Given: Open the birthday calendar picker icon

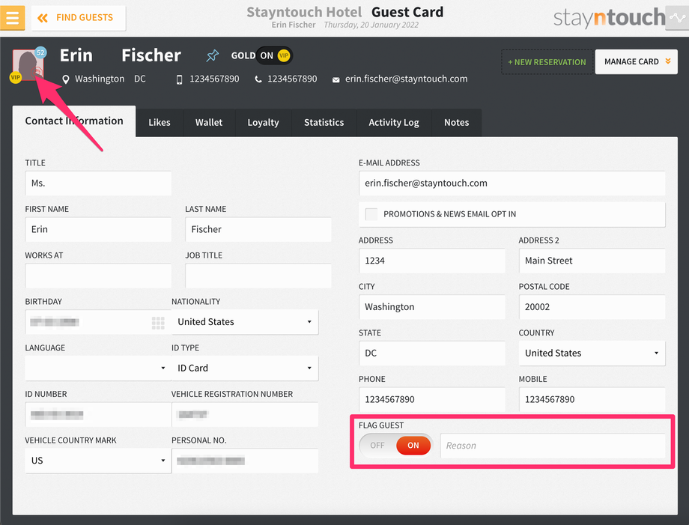Looking at the screenshot, I should coord(158,323).
